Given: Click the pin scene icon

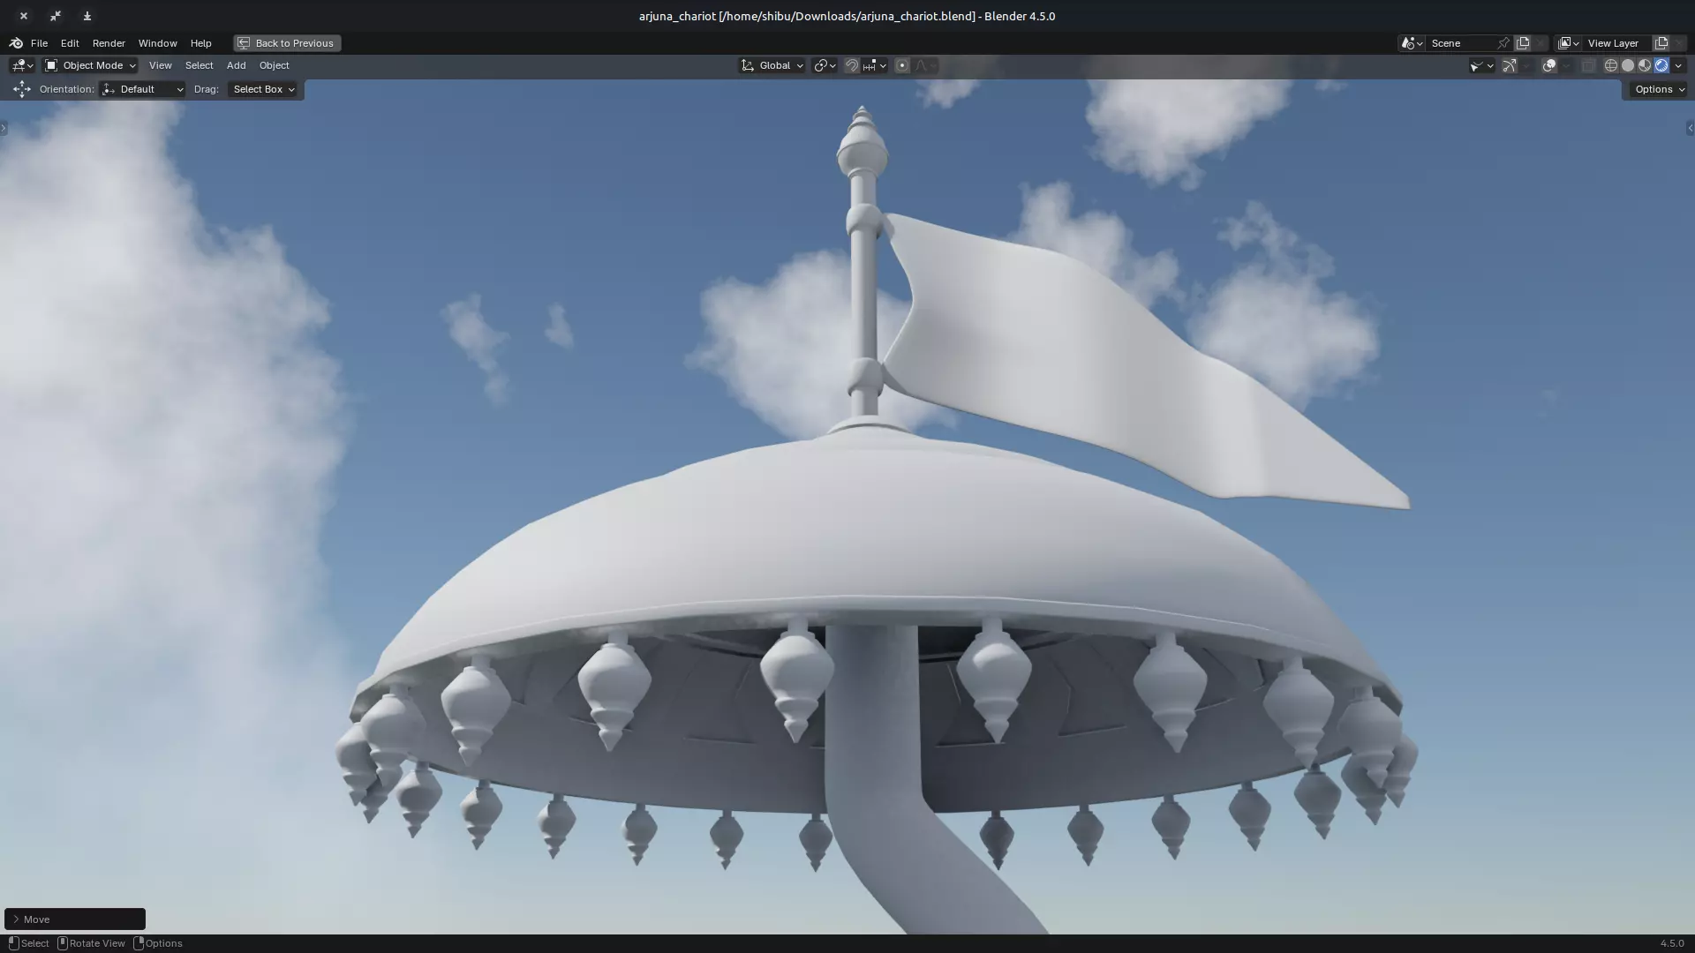Looking at the screenshot, I should [1503, 42].
